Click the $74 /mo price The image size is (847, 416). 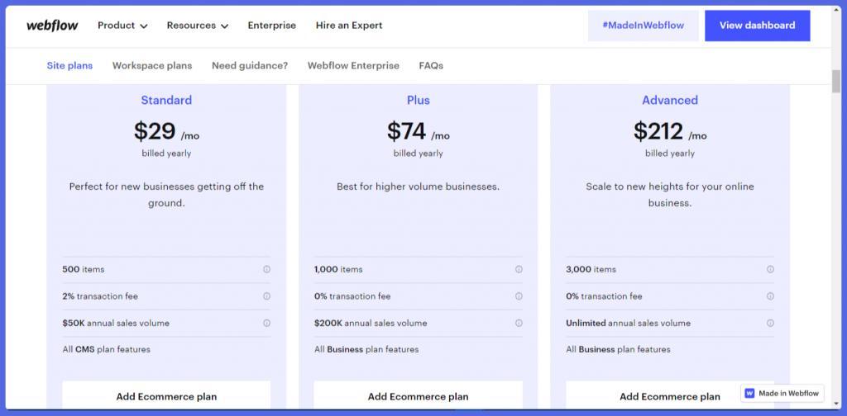(x=418, y=131)
